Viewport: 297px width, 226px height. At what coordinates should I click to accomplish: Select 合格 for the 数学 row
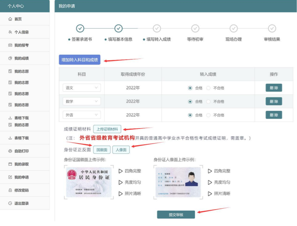pos(190,101)
